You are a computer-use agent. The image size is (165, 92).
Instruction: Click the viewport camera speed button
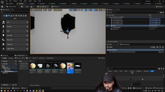click(x=101, y=10)
